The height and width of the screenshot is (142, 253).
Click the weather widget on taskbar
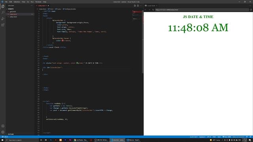coord(215,140)
